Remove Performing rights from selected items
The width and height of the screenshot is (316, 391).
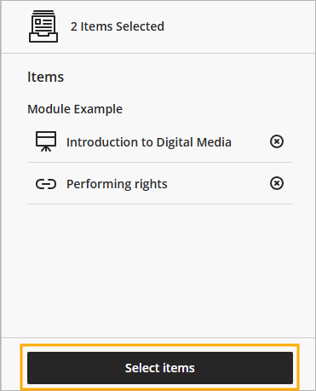coord(277,183)
